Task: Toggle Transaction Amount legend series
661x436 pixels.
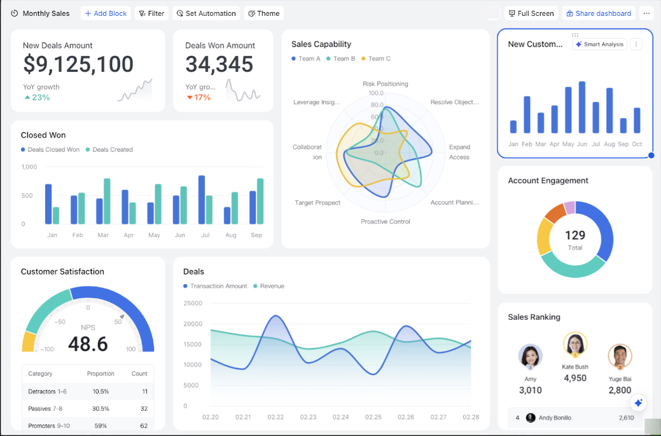Action: pyautogui.click(x=216, y=286)
